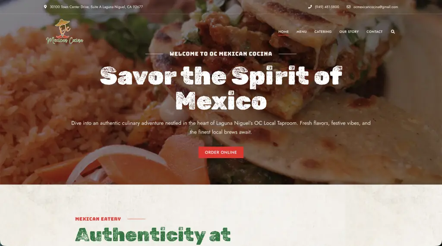The width and height of the screenshot is (442, 246).
Task: Go to the Catering page
Action: pos(323,31)
